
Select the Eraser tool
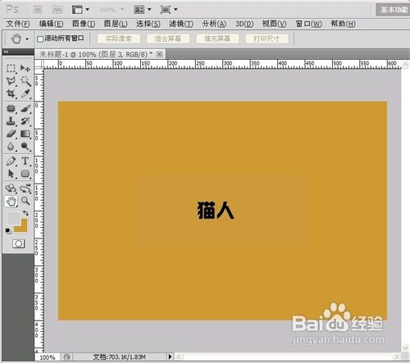11,134
